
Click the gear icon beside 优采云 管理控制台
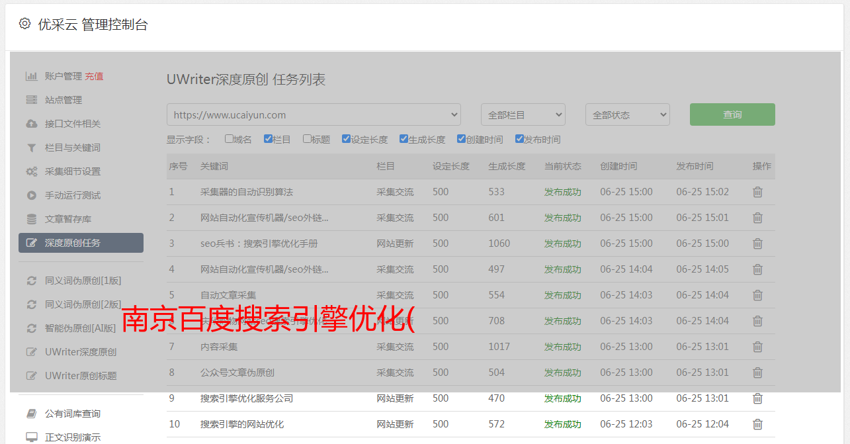(x=24, y=24)
